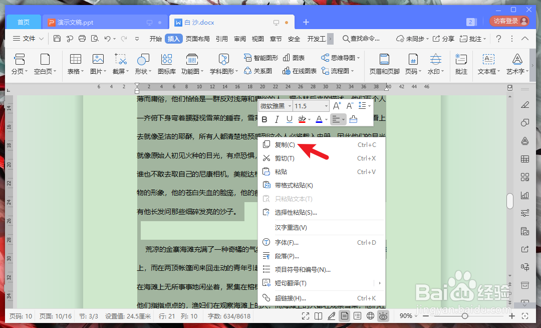Open the 功能图 tool
The height and width of the screenshot is (328, 541).
[x=192, y=64]
